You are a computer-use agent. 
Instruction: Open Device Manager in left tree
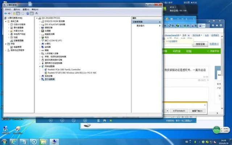(x=18, y=40)
